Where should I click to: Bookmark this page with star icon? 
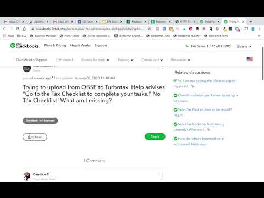point(150,29)
